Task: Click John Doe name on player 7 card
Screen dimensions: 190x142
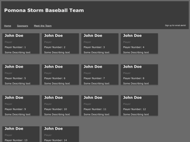Action: click(x=93, y=67)
